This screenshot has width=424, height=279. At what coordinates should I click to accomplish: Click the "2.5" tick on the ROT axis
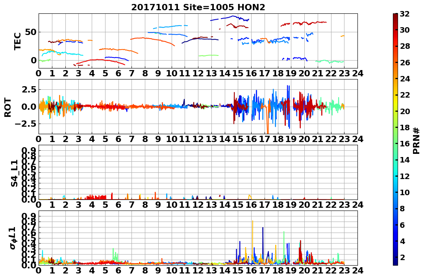point(29,89)
